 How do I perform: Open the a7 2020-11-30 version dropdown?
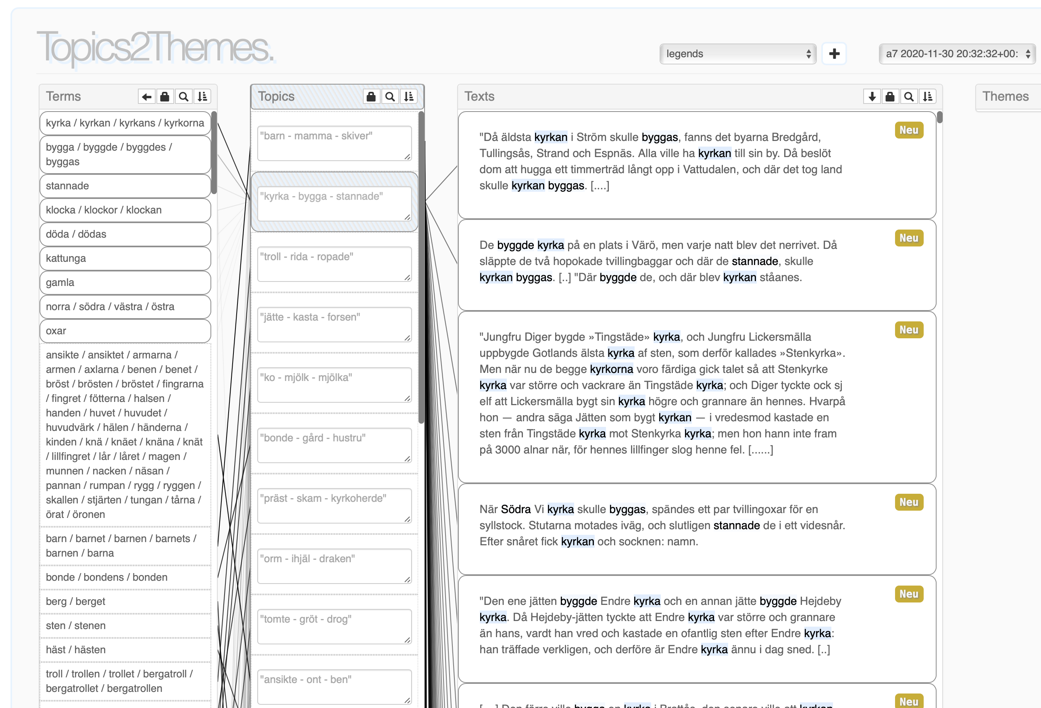(x=957, y=54)
